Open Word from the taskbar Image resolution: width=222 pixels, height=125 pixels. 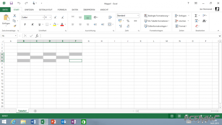pyautogui.click(x=33, y=122)
